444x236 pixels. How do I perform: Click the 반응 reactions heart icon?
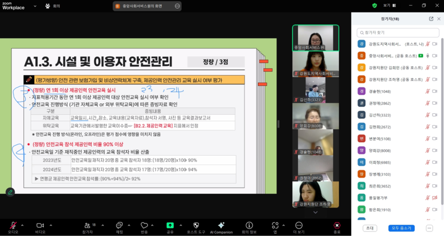(x=144, y=225)
